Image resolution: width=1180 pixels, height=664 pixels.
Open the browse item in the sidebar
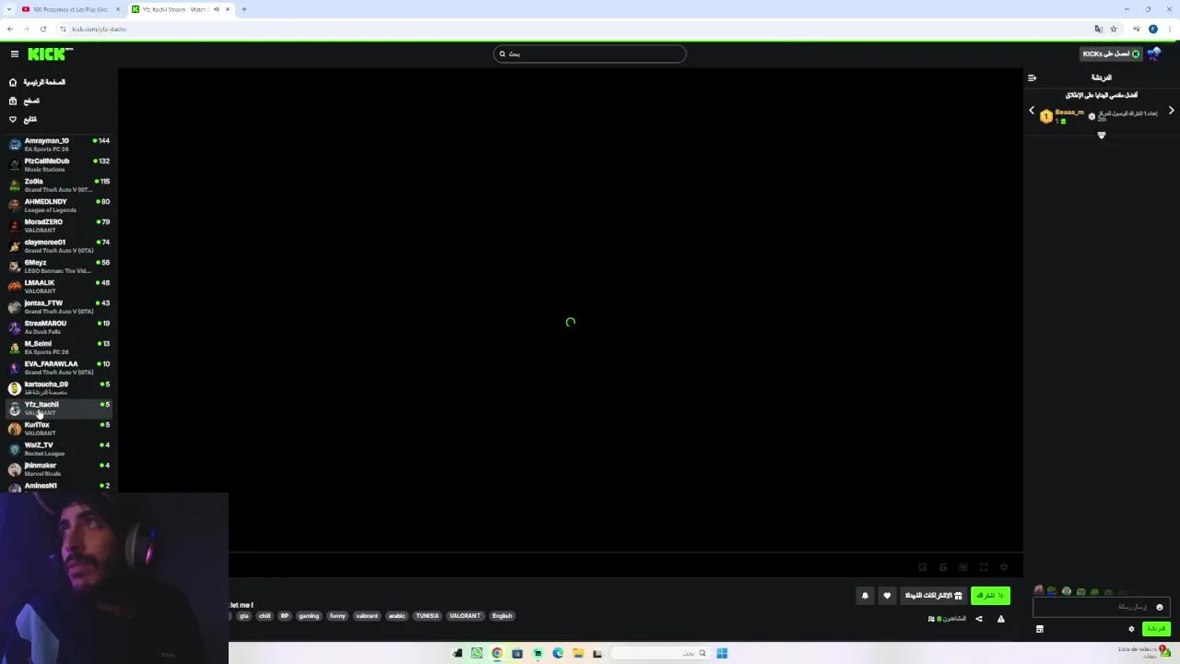click(24, 101)
